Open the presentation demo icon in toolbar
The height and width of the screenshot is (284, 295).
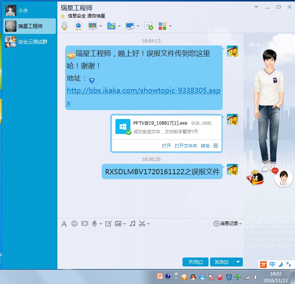coord(92,26)
